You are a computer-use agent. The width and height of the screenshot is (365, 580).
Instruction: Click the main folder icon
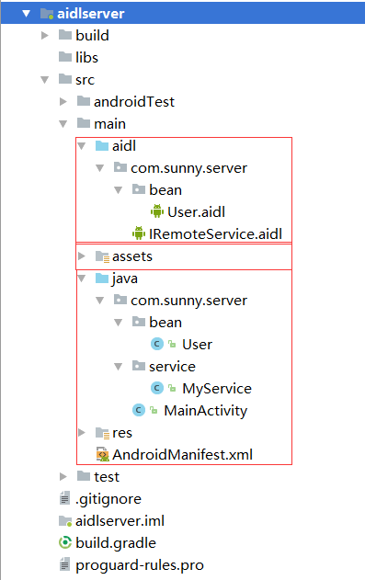point(84,123)
